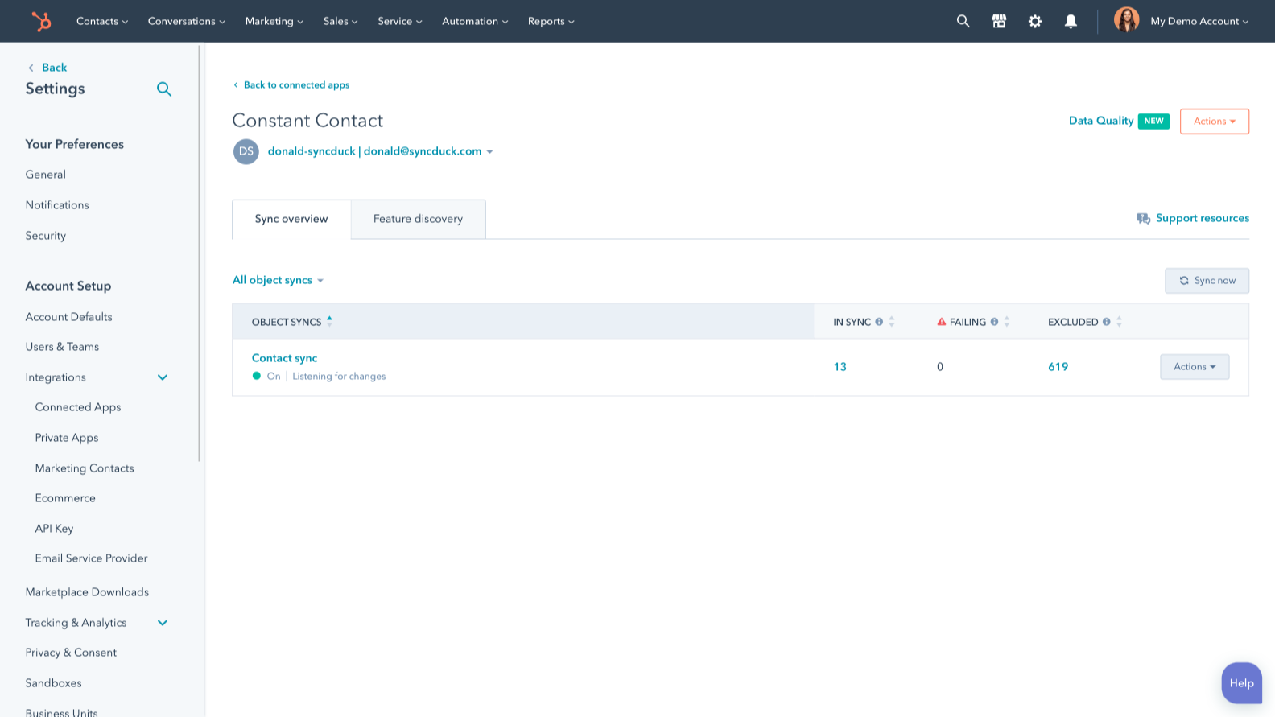Open General preferences
Image resolution: width=1275 pixels, height=717 pixels.
46,175
